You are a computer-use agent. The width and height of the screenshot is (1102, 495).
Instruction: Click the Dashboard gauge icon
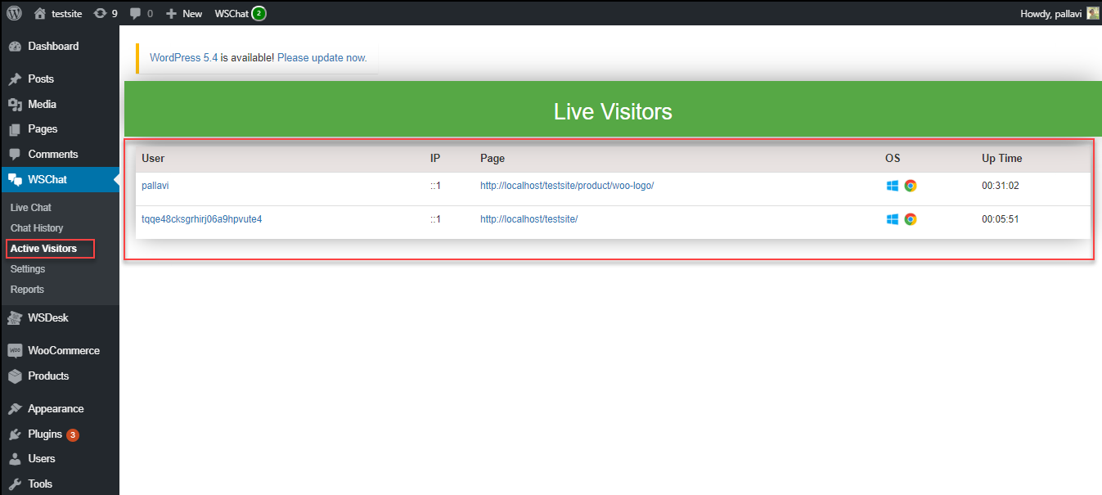(15, 47)
